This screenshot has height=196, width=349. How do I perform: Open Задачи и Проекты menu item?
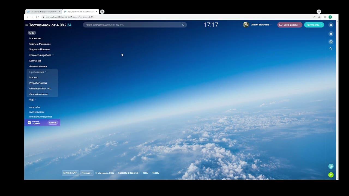click(x=40, y=50)
